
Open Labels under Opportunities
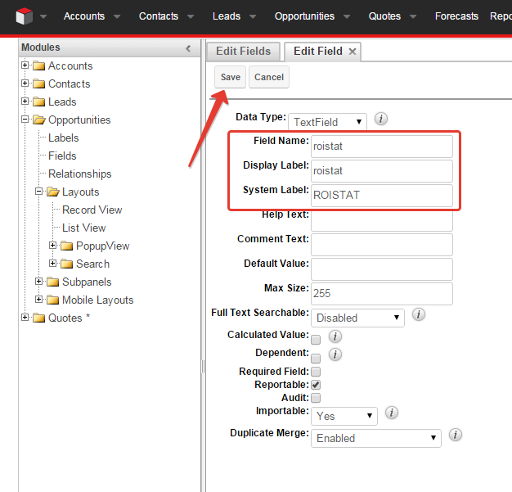click(63, 138)
